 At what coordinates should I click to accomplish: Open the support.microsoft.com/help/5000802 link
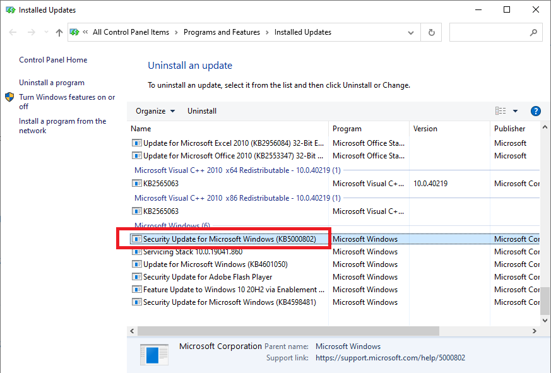coord(390,358)
